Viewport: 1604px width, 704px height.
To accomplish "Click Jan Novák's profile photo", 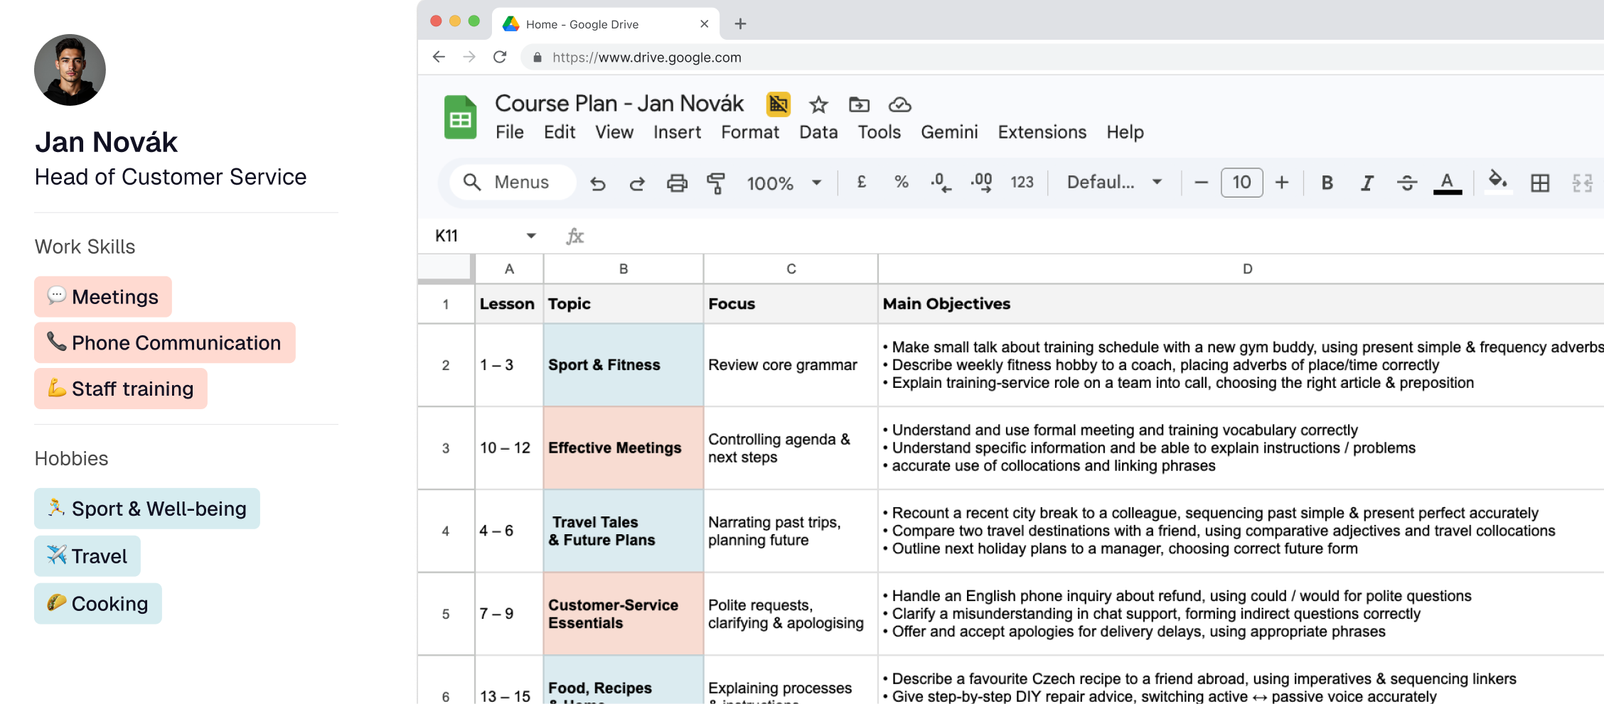I will coord(70,70).
